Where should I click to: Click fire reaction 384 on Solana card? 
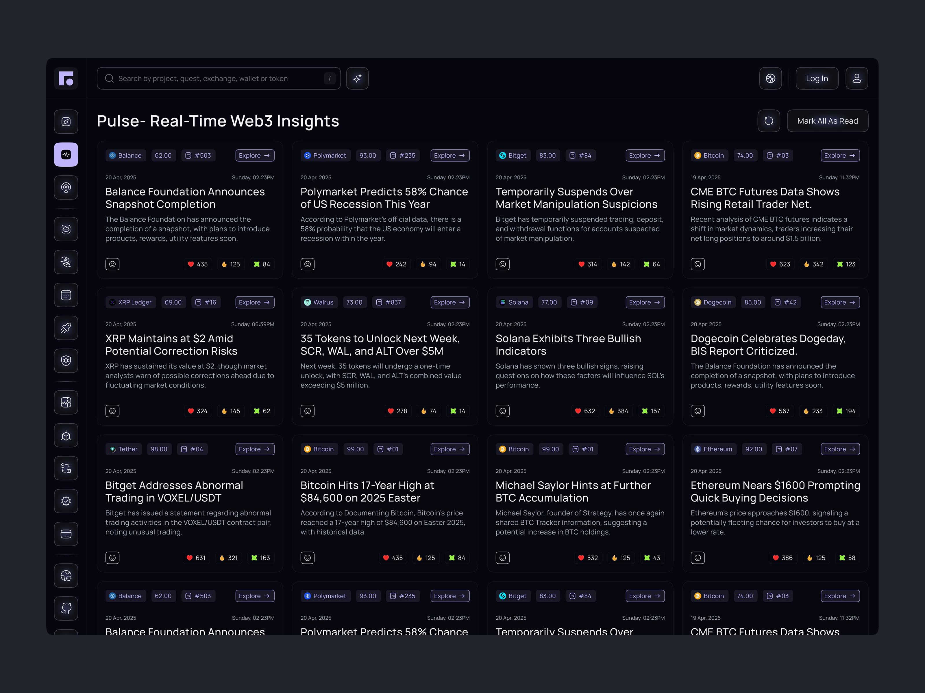point(619,411)
